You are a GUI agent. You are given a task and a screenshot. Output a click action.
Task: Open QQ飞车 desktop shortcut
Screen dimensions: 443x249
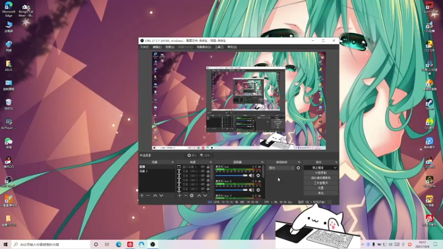coord(430,46)
